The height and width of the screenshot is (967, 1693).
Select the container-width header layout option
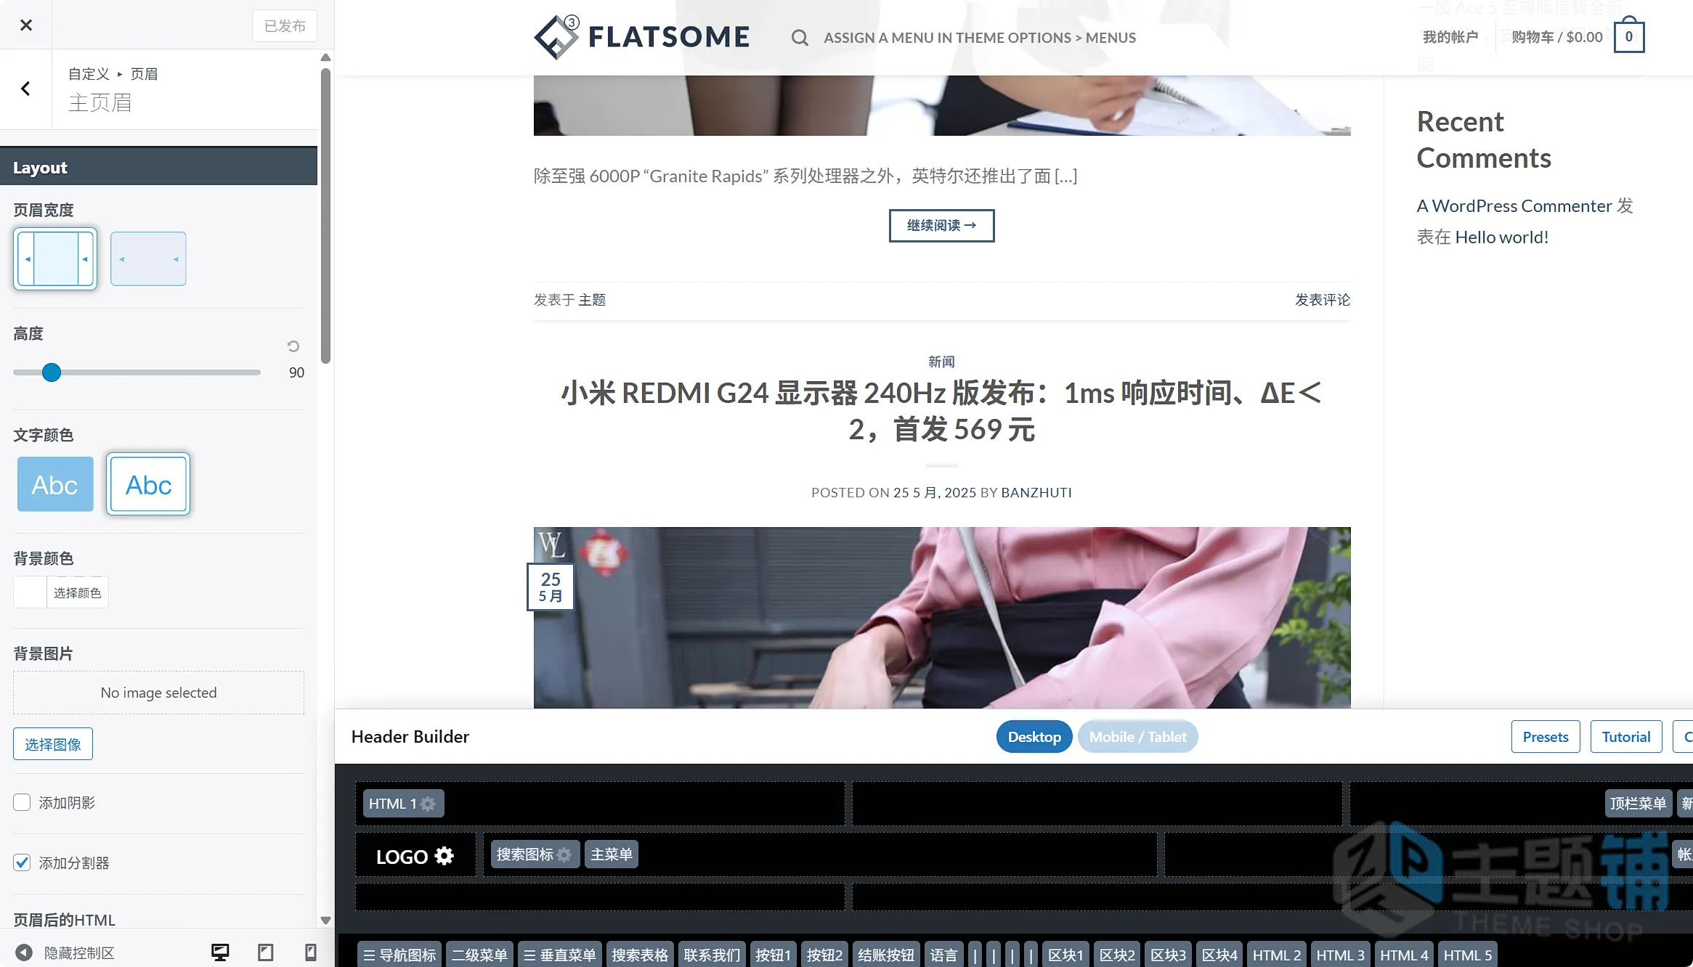pyautogui.click(x=55, y=259)
